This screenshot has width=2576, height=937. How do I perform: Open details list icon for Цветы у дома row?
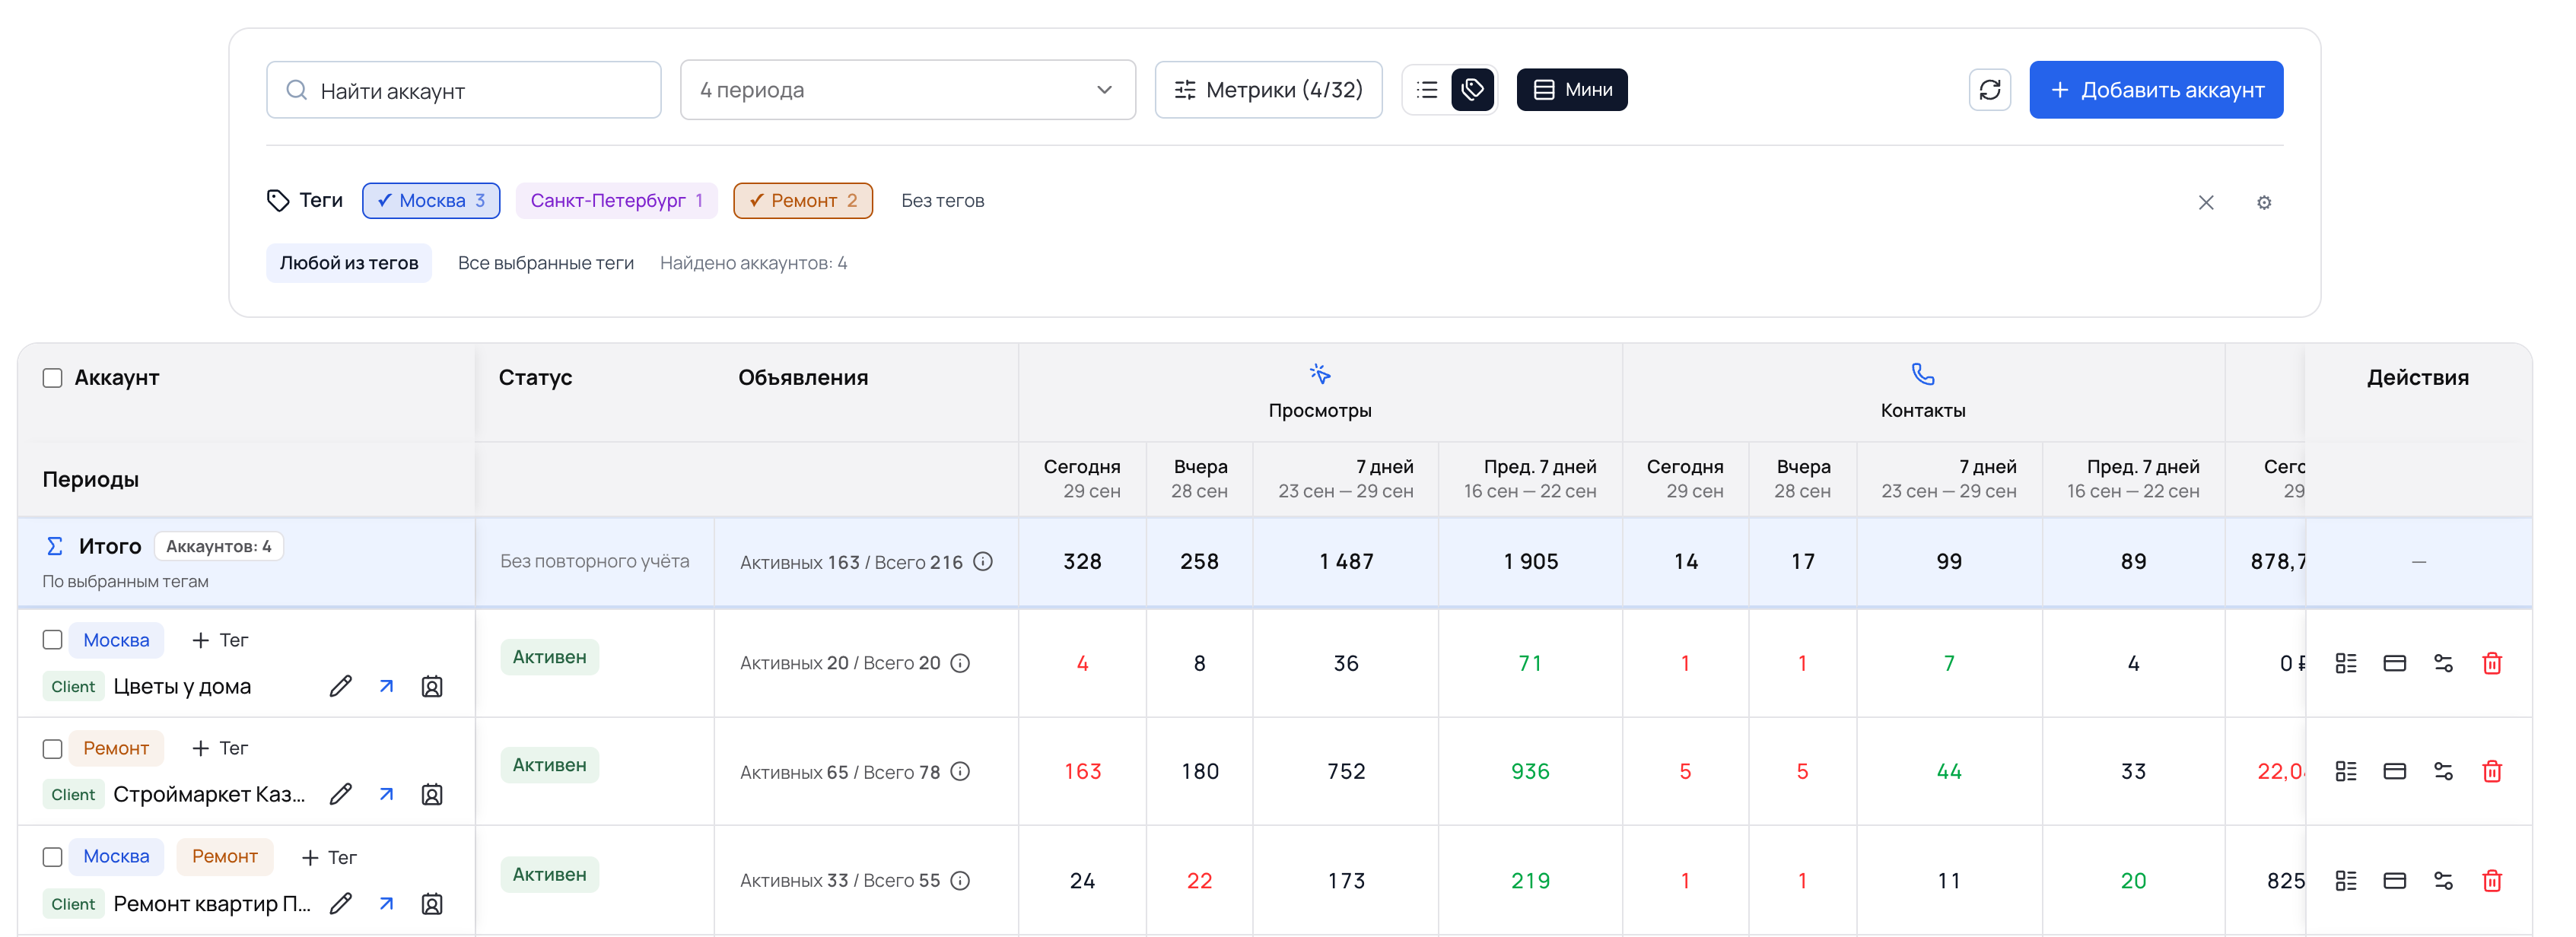click(2345, 663)
